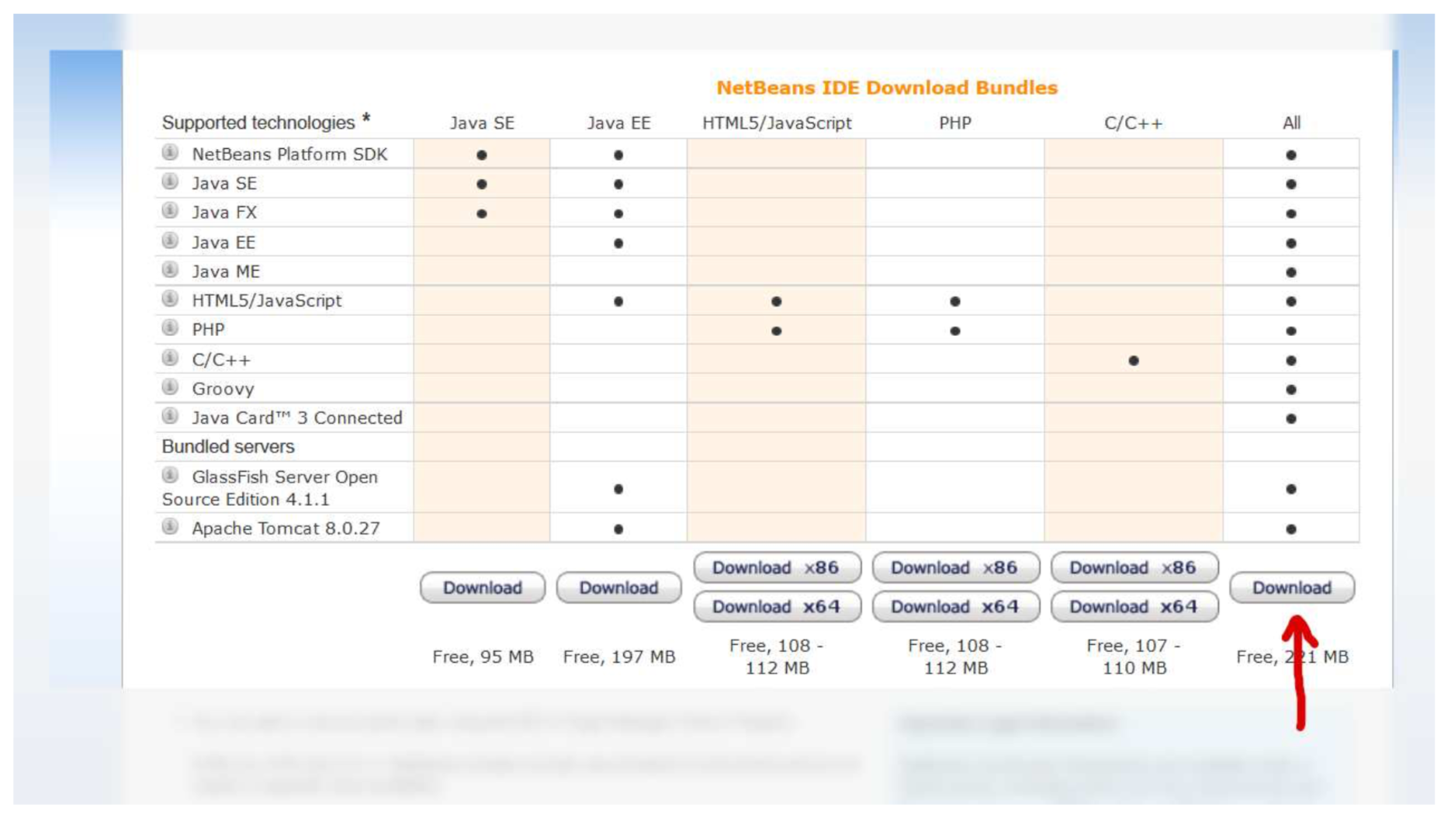Click the 'Free, 197 MB' size text
Image resolution: width=1451 pixels, height=818 pixels.
tap(619, 657)
